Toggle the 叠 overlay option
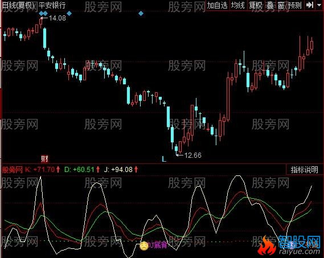The image size is (324, 258). tap(270, 5)
